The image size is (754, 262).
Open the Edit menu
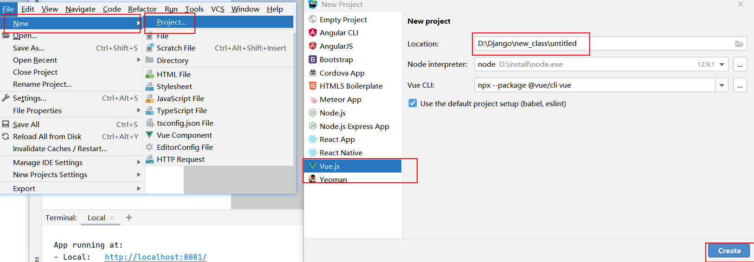point(28,9)
